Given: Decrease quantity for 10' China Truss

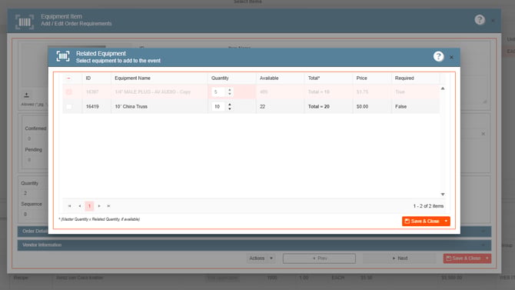Looking at the screenshot, I should click(229, 108).
